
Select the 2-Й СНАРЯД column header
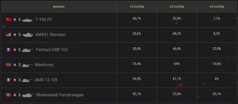(177, 7)
